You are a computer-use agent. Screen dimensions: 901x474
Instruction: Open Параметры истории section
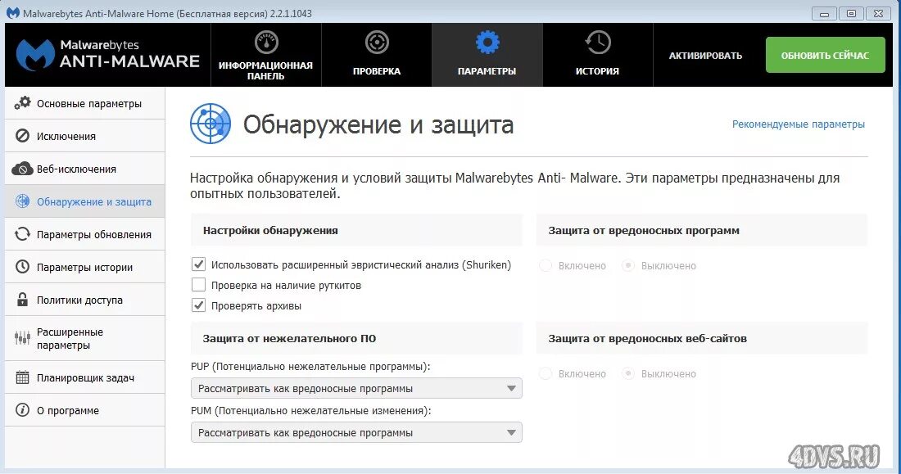pos(85,267)
